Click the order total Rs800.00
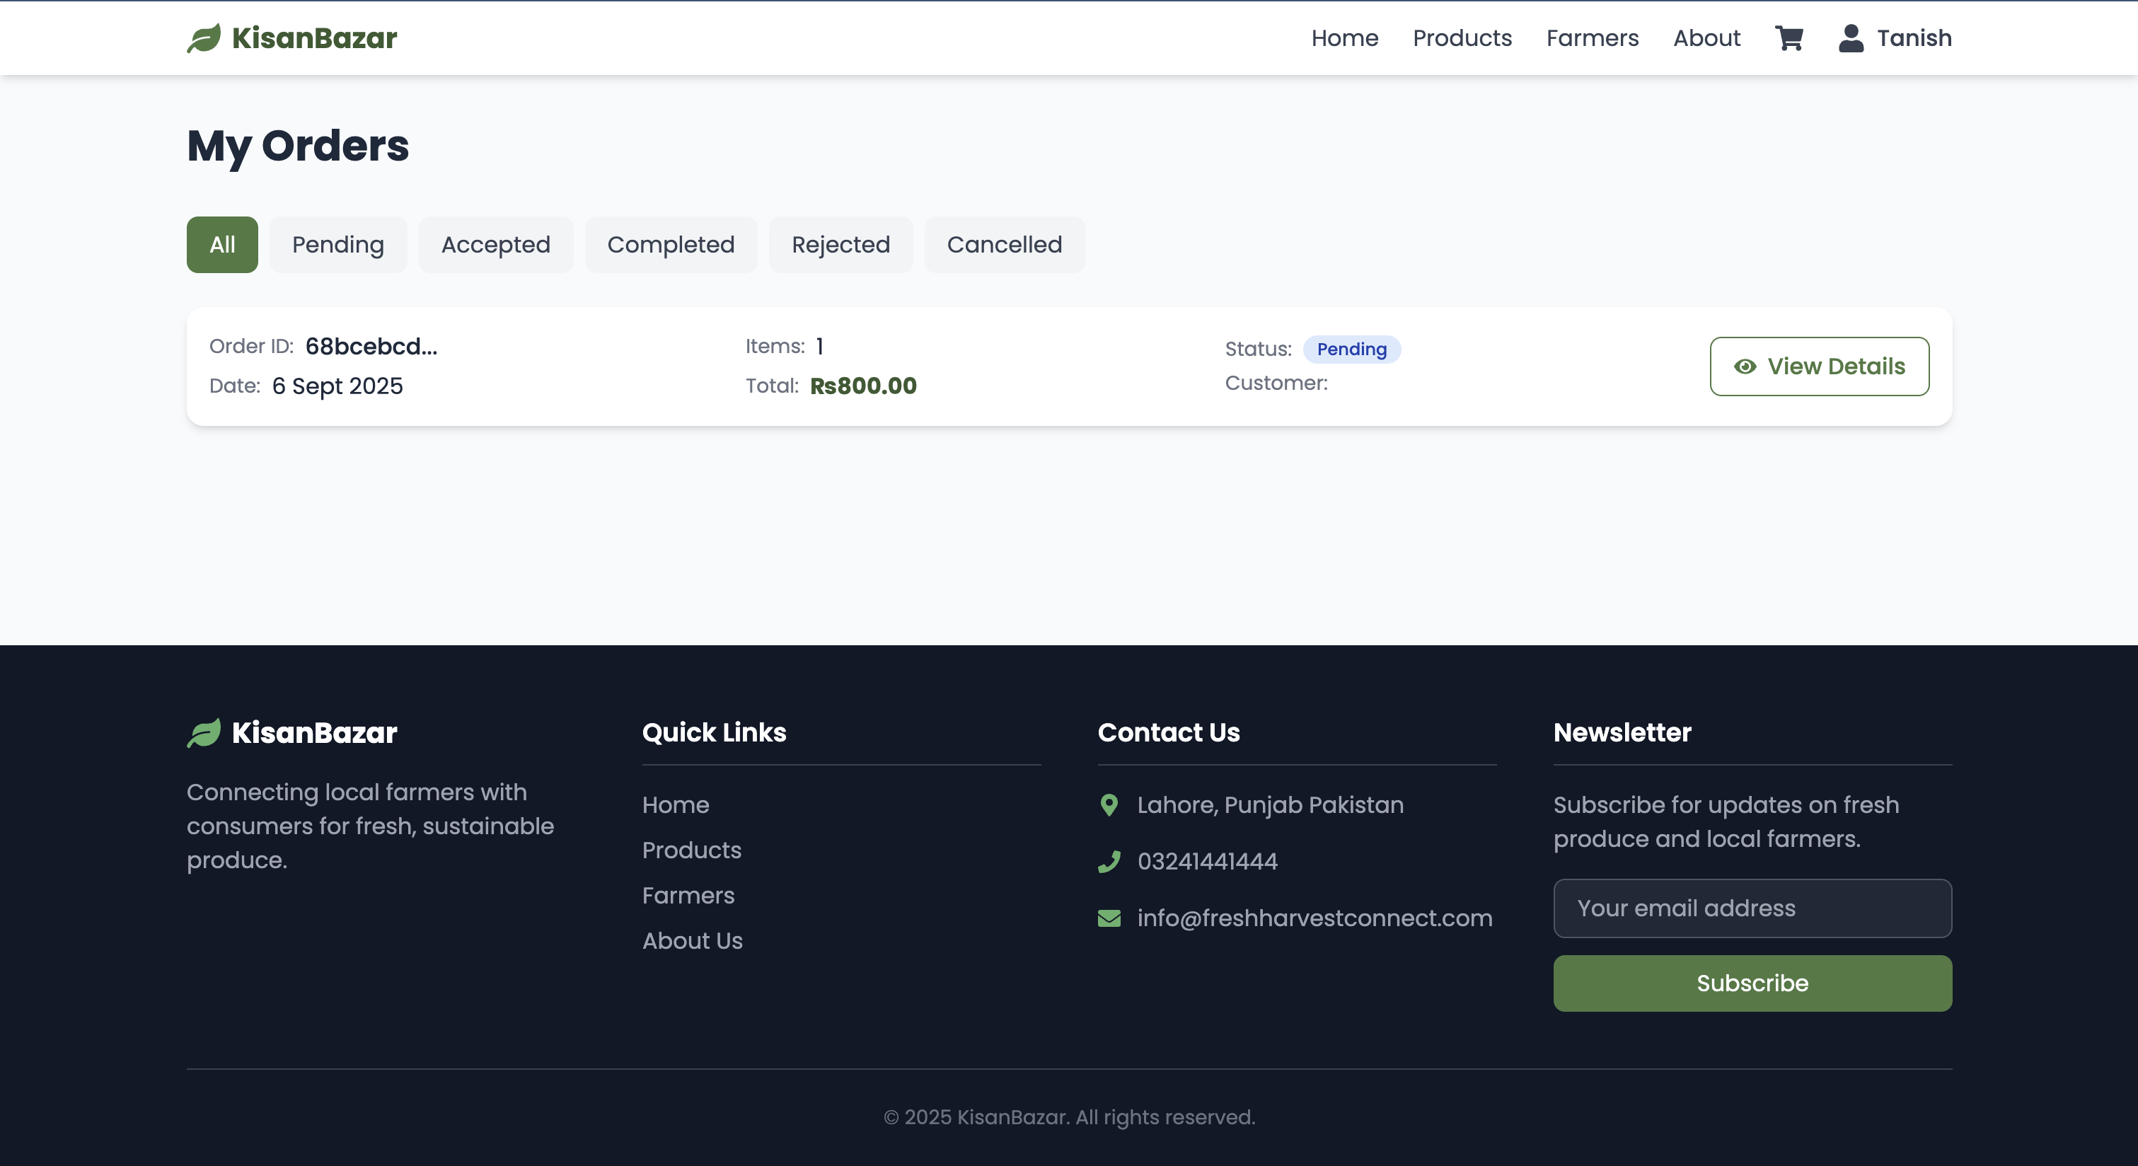2138x1166 pixels. point(863,386)
